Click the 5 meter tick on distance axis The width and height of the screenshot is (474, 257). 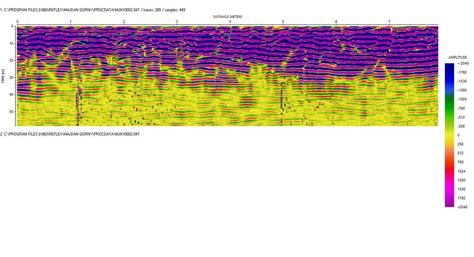coord(283,22)
